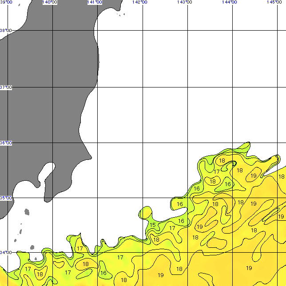Select the 143°00 longitude label
Viewport: 286px width, 286px height.
coord(184,2)
